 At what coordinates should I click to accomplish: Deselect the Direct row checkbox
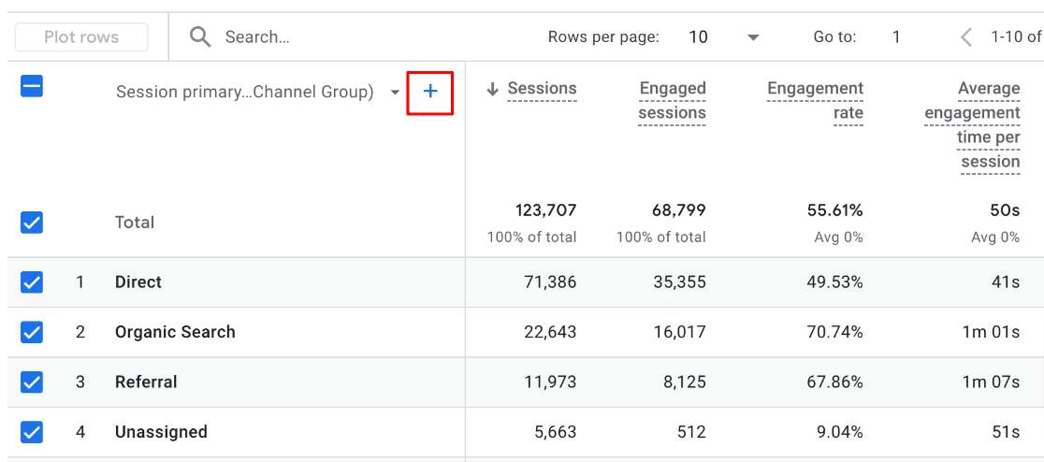[x=32, y=282]
